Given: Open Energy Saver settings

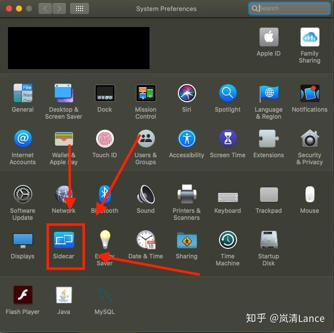Looking at the screenshot, I should [x=105, y=239].
